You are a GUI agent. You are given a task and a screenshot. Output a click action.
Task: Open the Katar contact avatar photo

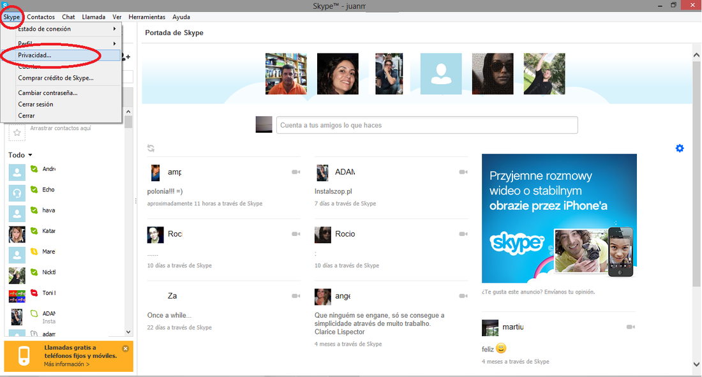(x=17, y=234)
